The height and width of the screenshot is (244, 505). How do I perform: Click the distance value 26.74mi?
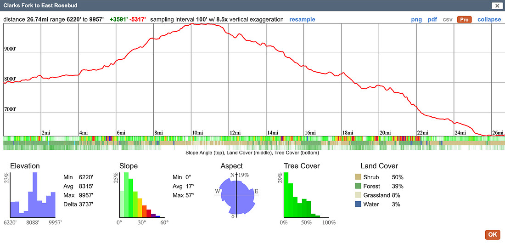tap(37, 19)
